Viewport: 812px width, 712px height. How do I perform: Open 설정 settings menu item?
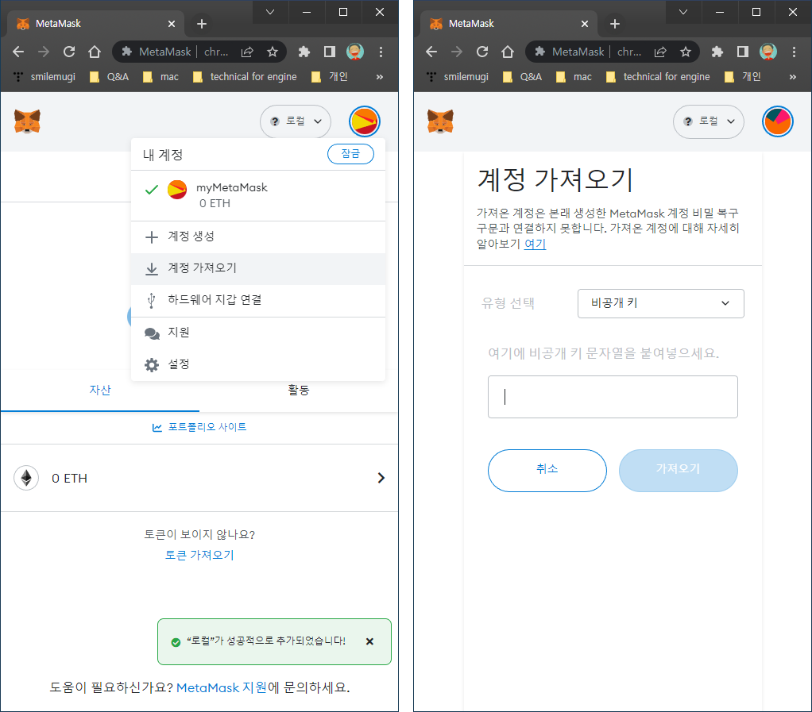258,365
